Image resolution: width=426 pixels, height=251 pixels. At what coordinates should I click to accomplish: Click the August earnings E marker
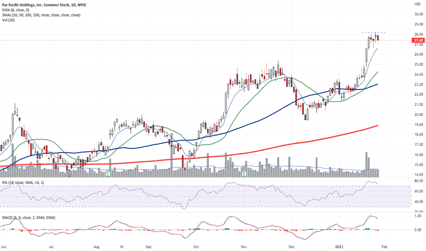108,174
